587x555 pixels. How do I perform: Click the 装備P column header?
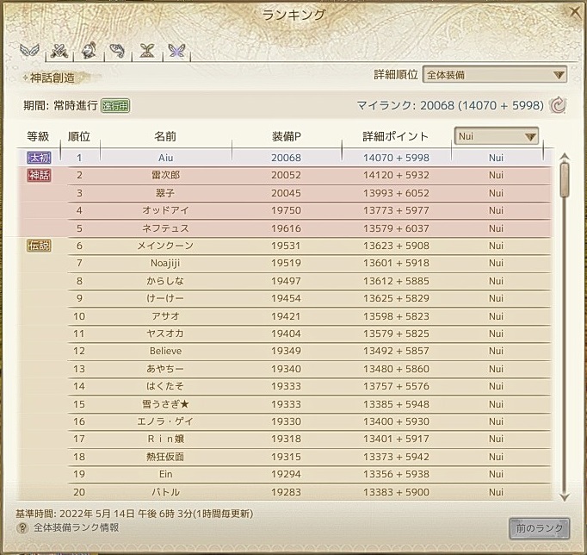point(286,136)
